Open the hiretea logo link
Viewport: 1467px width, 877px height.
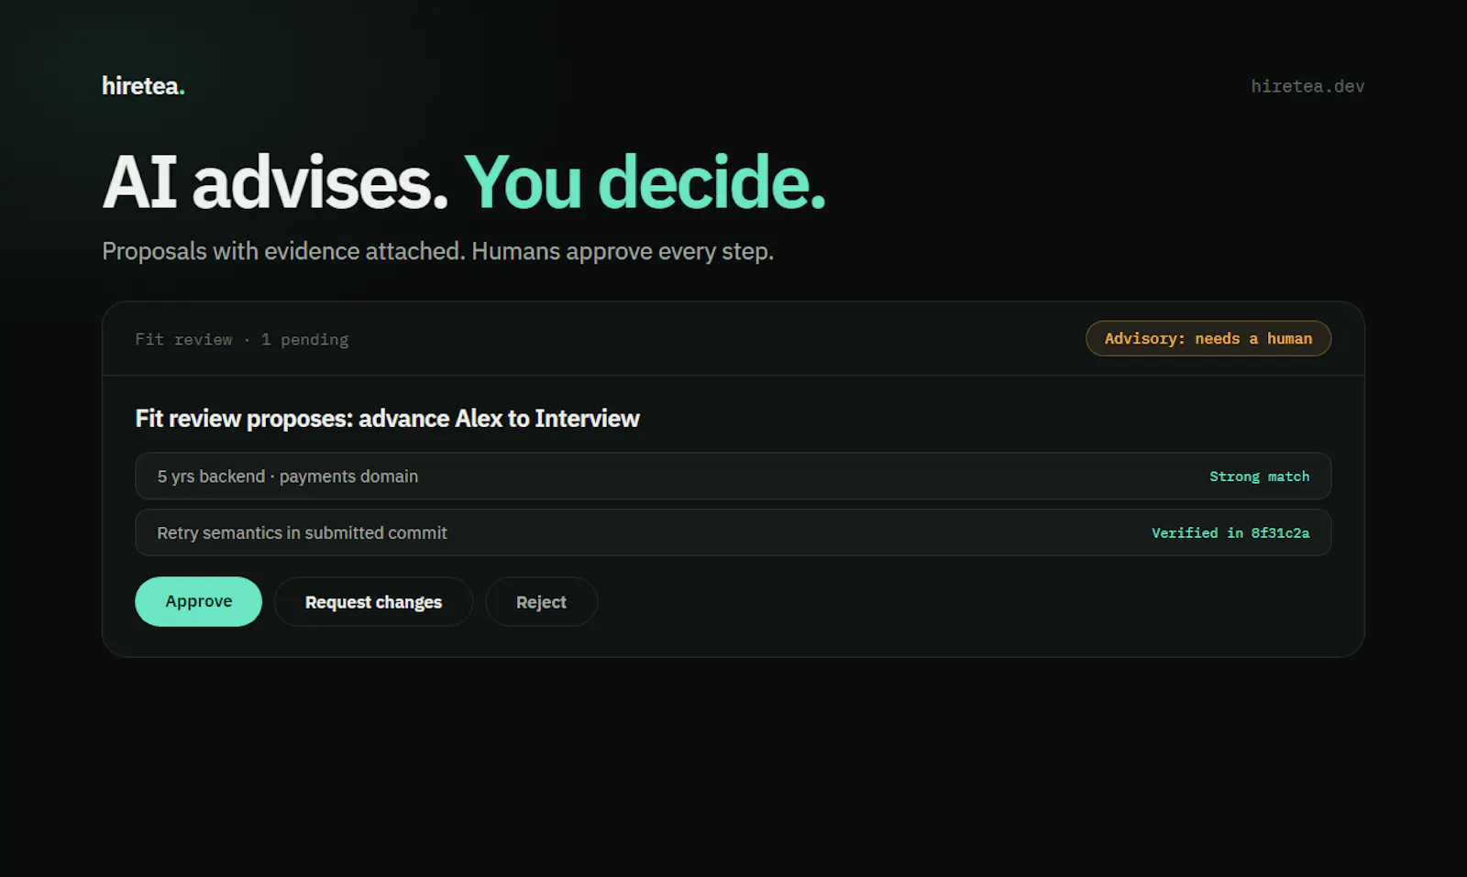coord(143,86)
